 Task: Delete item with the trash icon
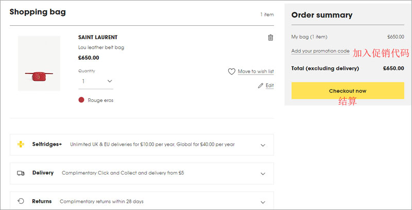[x=270, y=38]
